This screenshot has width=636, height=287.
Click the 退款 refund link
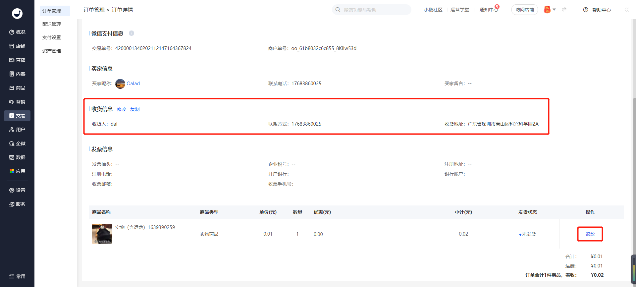[590, 234]
